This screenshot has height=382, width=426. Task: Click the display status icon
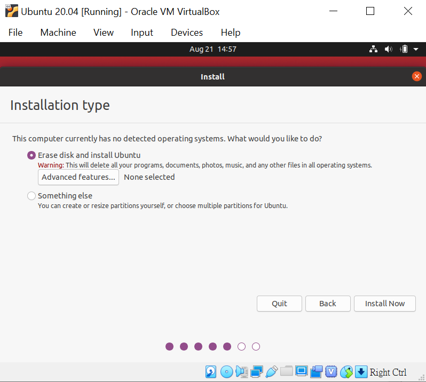pyautogui.click(x=301, y=371)
